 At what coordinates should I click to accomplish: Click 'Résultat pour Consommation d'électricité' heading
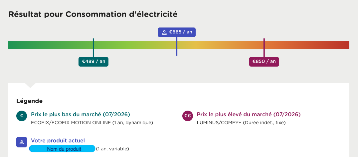tap(93, 14)
